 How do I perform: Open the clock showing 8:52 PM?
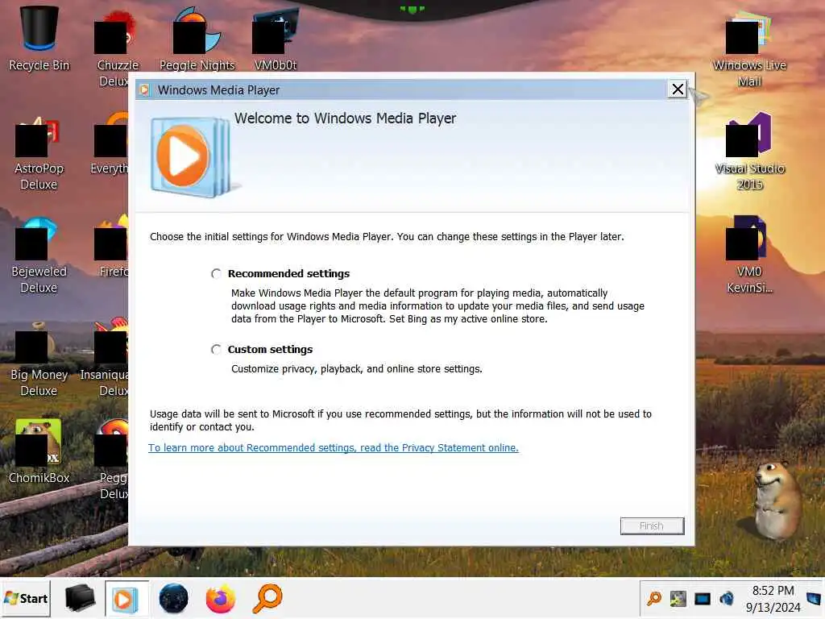coord(773,599)
